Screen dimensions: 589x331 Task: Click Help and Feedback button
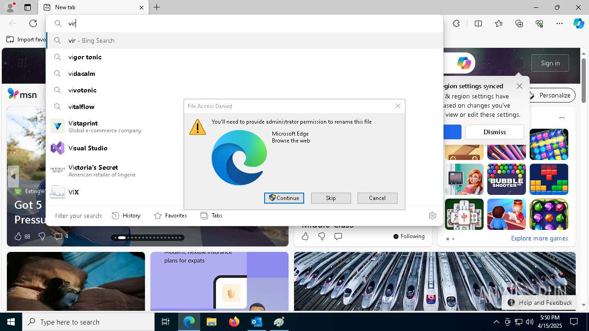tap(540, 302)
